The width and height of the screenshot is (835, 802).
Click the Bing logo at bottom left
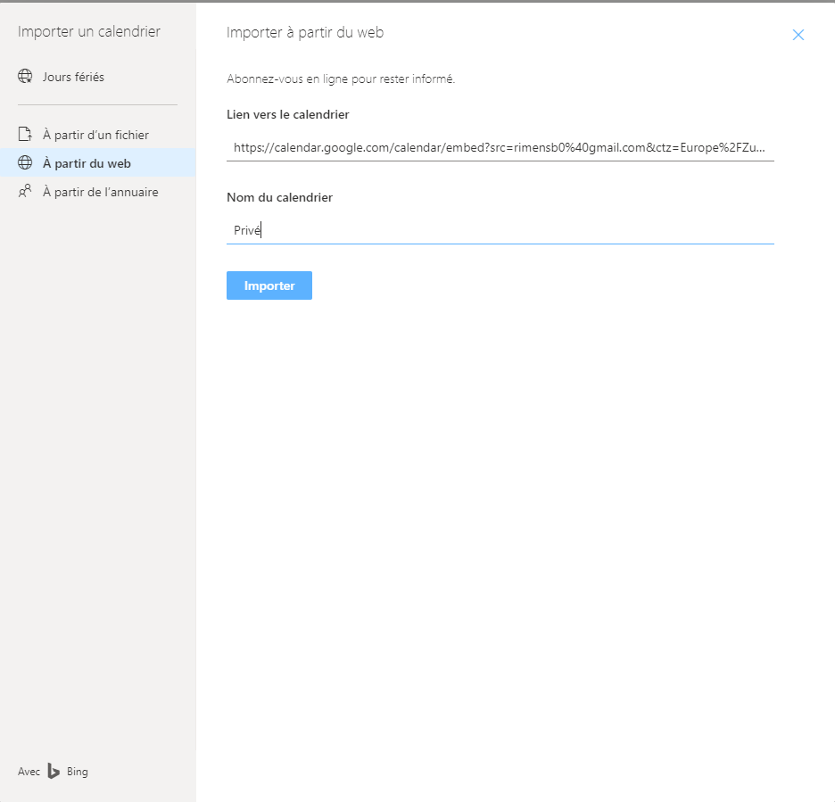[55, 771]
